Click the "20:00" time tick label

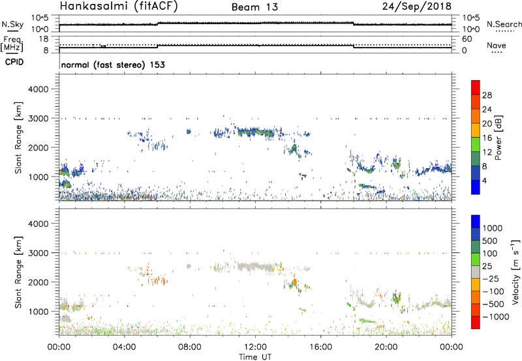pos(386,347)
